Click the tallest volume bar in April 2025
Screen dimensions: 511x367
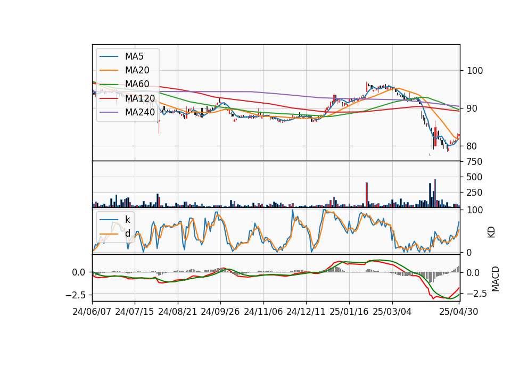[x=435, y=194]
